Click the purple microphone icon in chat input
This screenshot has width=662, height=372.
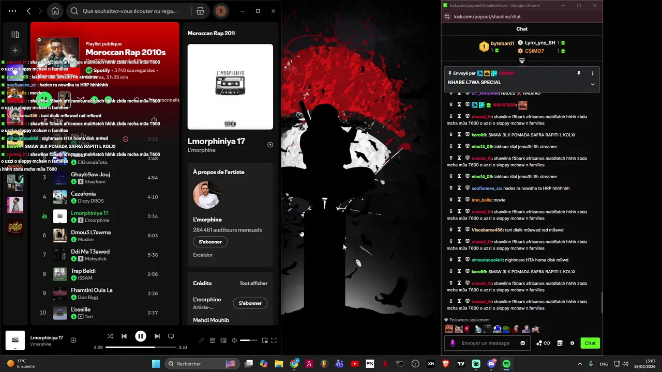coord(453,343)
